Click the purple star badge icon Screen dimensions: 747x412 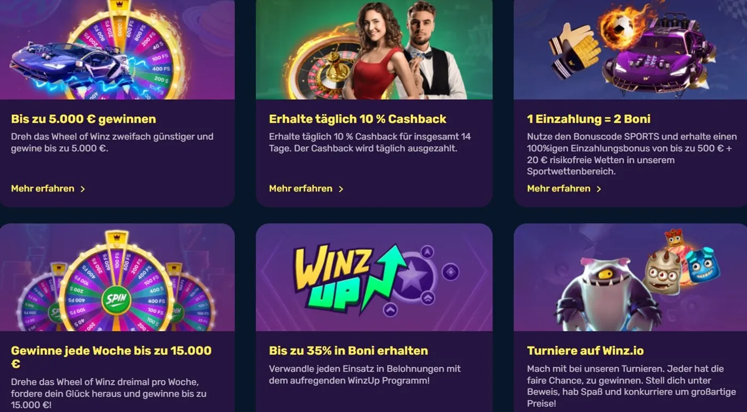click(414, 279)
